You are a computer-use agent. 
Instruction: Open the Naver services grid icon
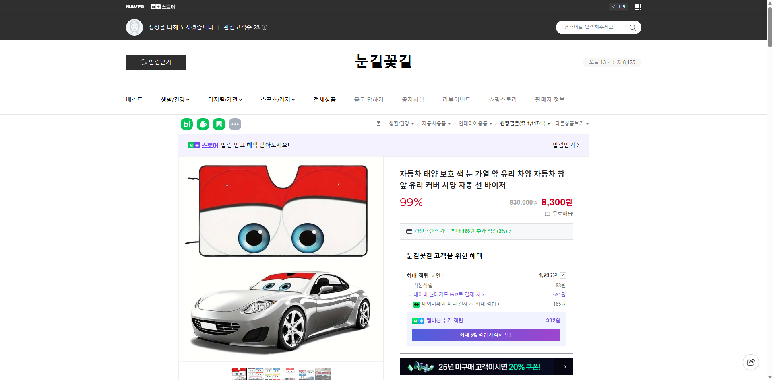click(638, 7)
